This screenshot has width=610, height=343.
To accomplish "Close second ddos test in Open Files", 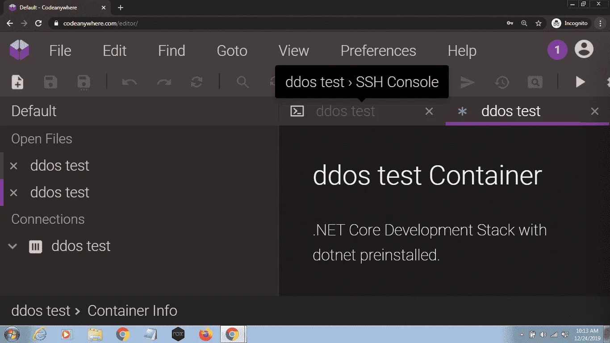I will click(14, 193).
